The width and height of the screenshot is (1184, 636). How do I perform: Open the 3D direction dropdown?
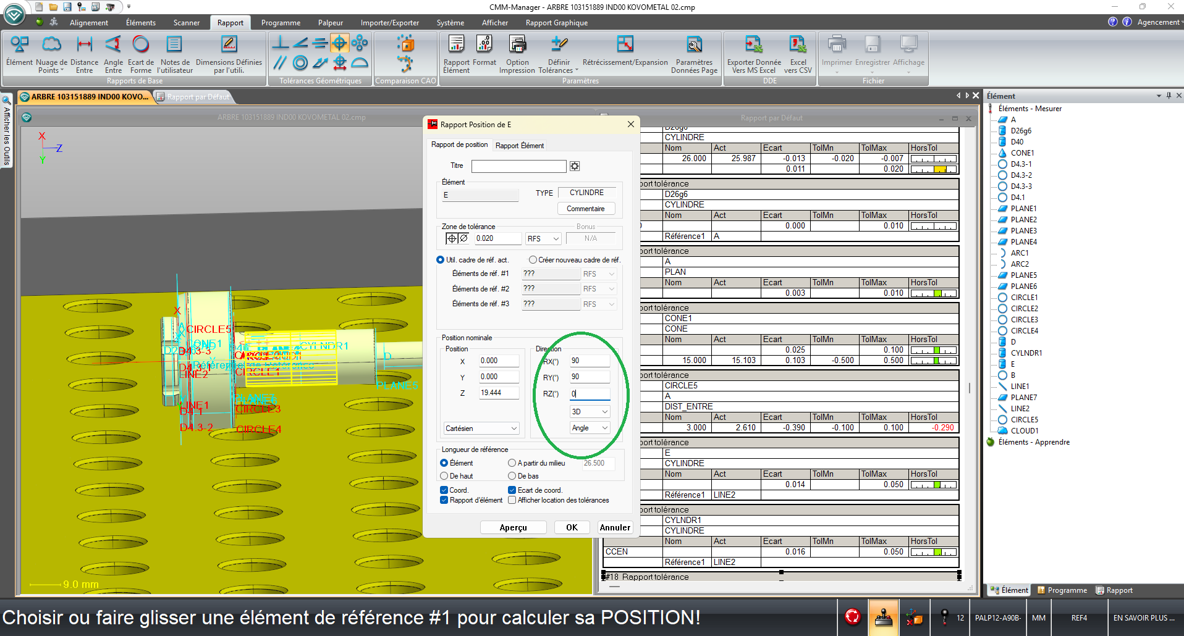click(x=590, y=412)
